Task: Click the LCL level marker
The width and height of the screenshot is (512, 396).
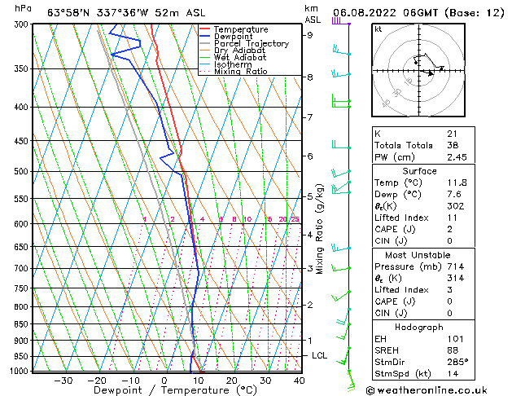Action: pos(320,356)
